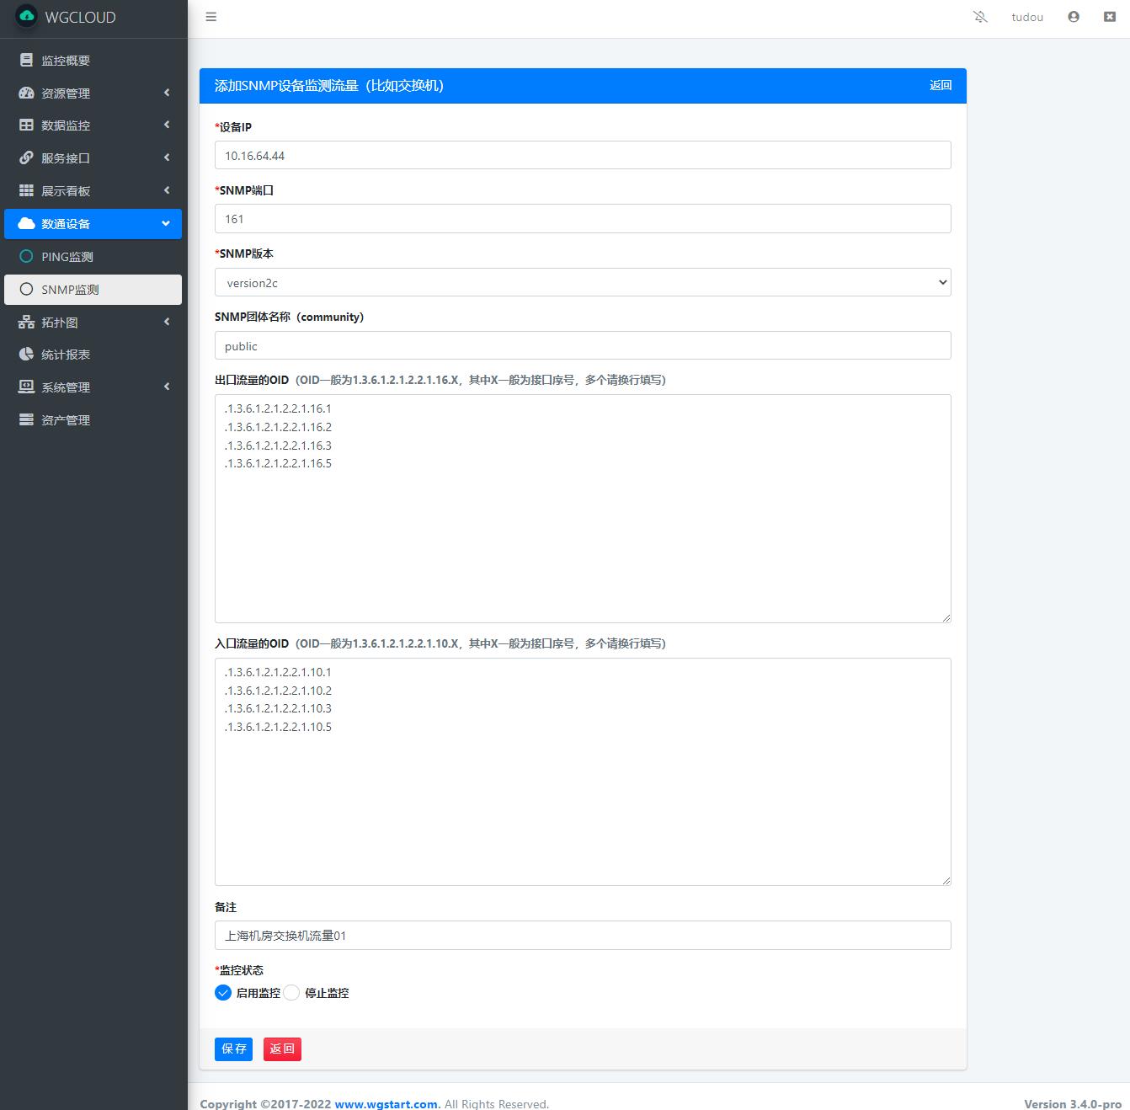Open the user profile circle icon

(1074, 17)
